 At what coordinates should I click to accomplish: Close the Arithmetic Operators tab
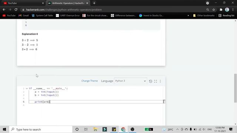(87, 3)
